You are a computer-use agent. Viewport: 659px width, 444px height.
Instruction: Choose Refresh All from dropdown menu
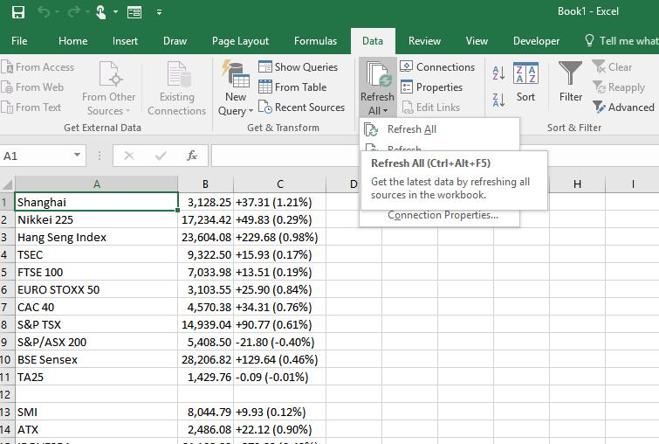(x=411, y=129)
